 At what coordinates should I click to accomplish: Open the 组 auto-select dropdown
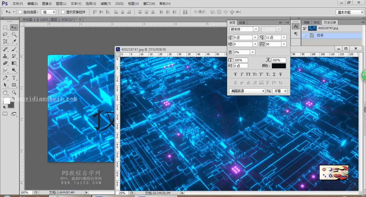click(x=48, y=12)
